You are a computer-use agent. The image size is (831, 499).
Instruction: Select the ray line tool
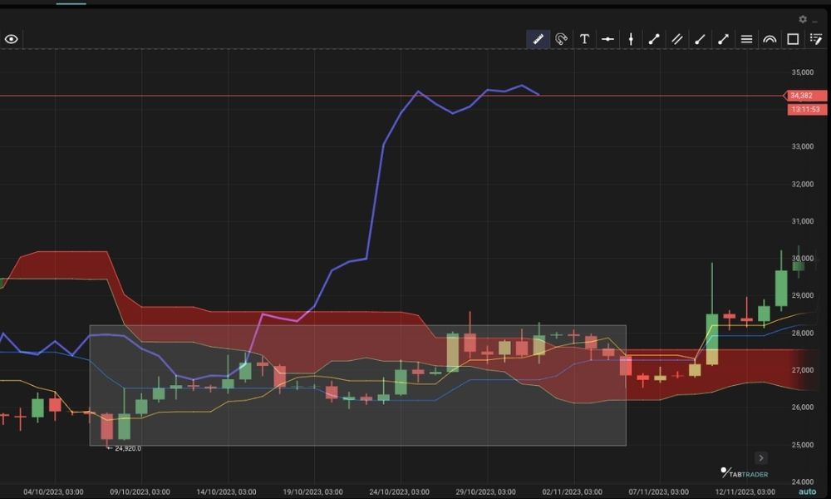(701, 39)
